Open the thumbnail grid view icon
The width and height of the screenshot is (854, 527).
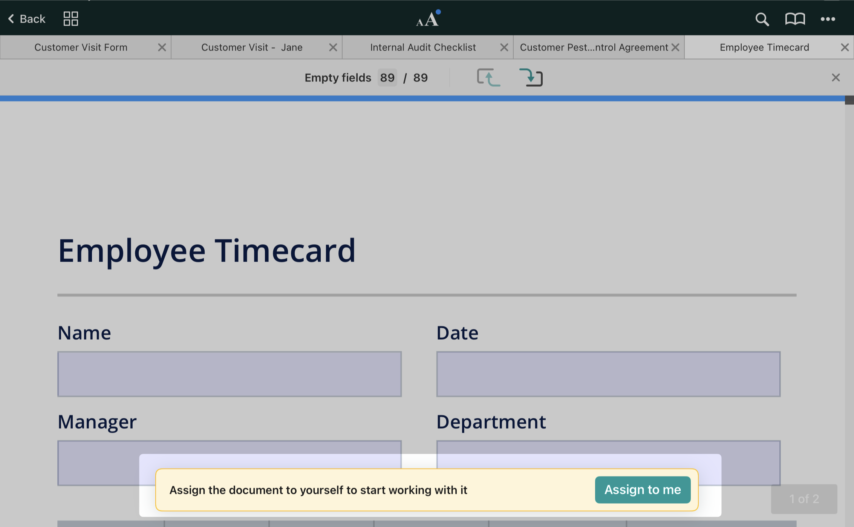click(70, 19)
